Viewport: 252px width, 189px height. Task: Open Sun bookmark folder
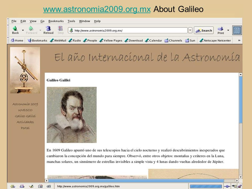[190, 40]
